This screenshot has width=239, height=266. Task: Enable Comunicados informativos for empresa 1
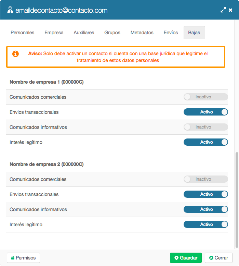pos(205,127)
